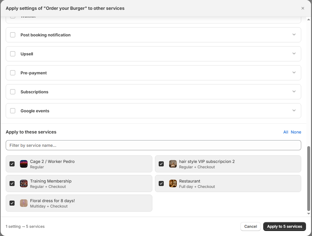The width and height of the screenshot is (312, 236).
Task: Click the None link to deselect services
Action: (296, 132)
